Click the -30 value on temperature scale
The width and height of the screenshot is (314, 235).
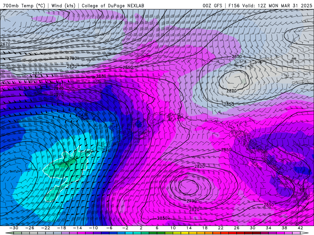click(x=14, y=228)
